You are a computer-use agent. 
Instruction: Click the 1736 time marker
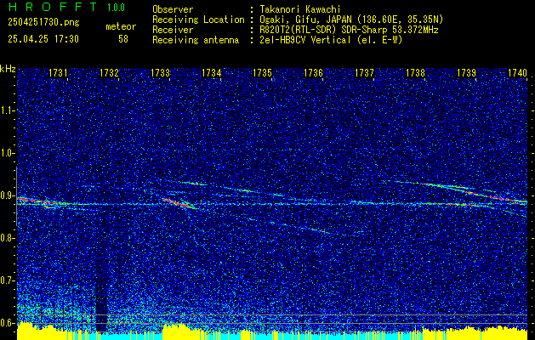(314, 73)
